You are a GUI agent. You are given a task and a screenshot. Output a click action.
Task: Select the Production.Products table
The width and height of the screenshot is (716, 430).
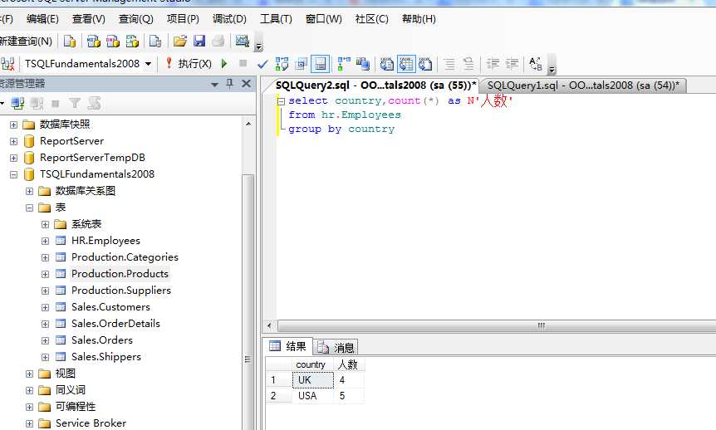coord(120,274)
